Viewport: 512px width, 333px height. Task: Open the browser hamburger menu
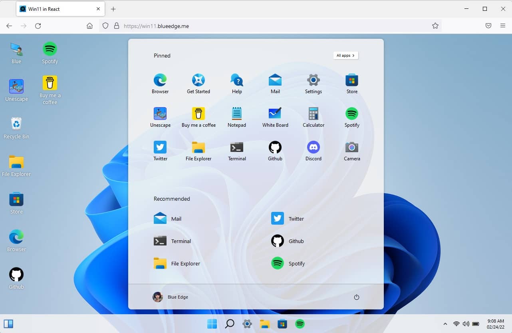point(503,26)
